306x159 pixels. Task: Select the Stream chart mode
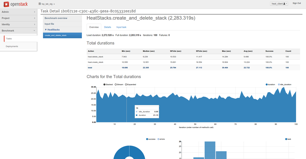click(x=119, y=84)
